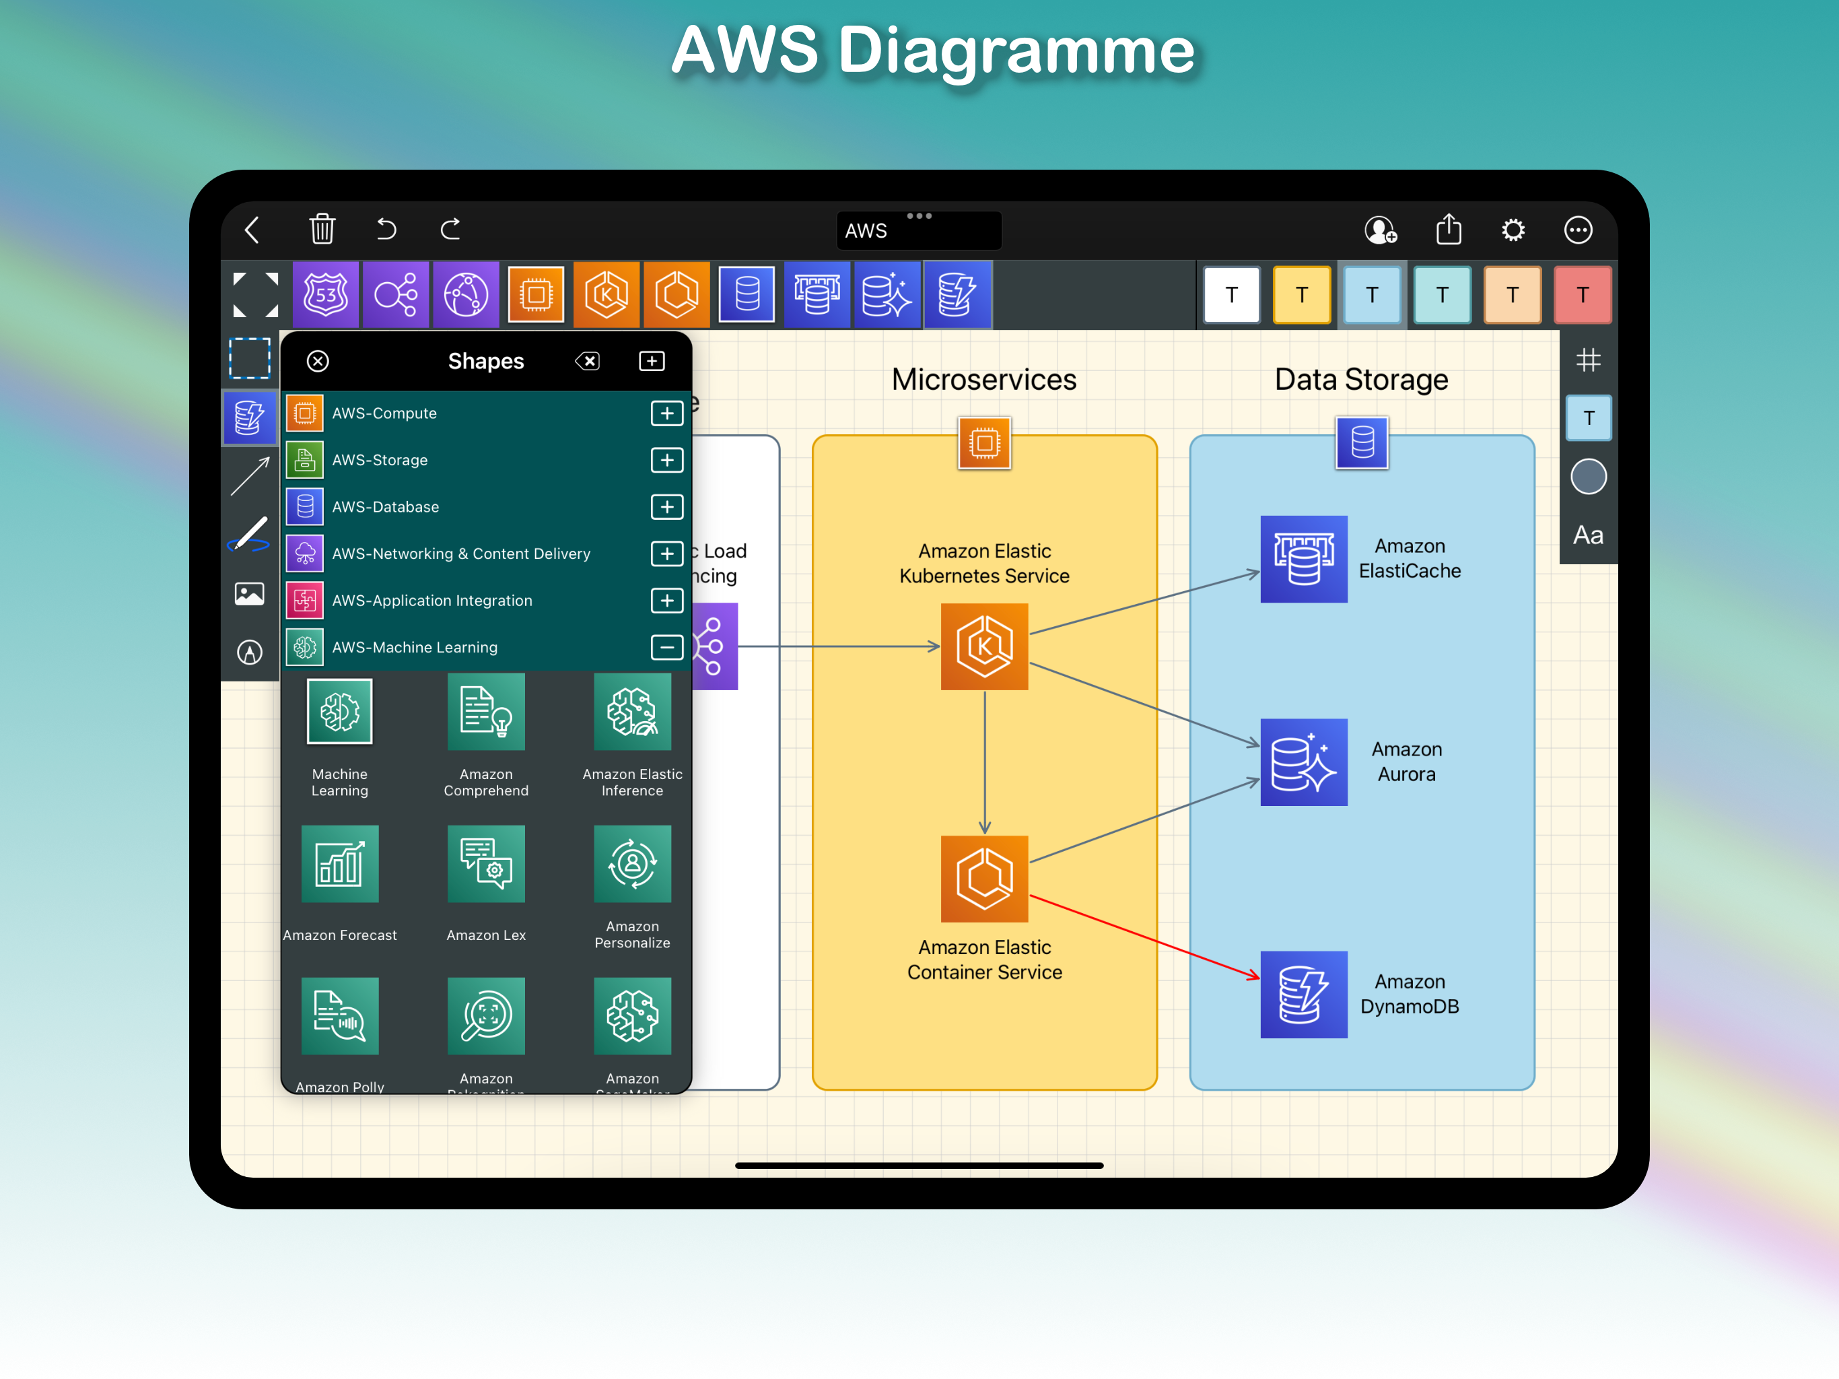1839x1379 pixels.
Task: Select the rectangular selection tool
Action: (x=250, y=358)
